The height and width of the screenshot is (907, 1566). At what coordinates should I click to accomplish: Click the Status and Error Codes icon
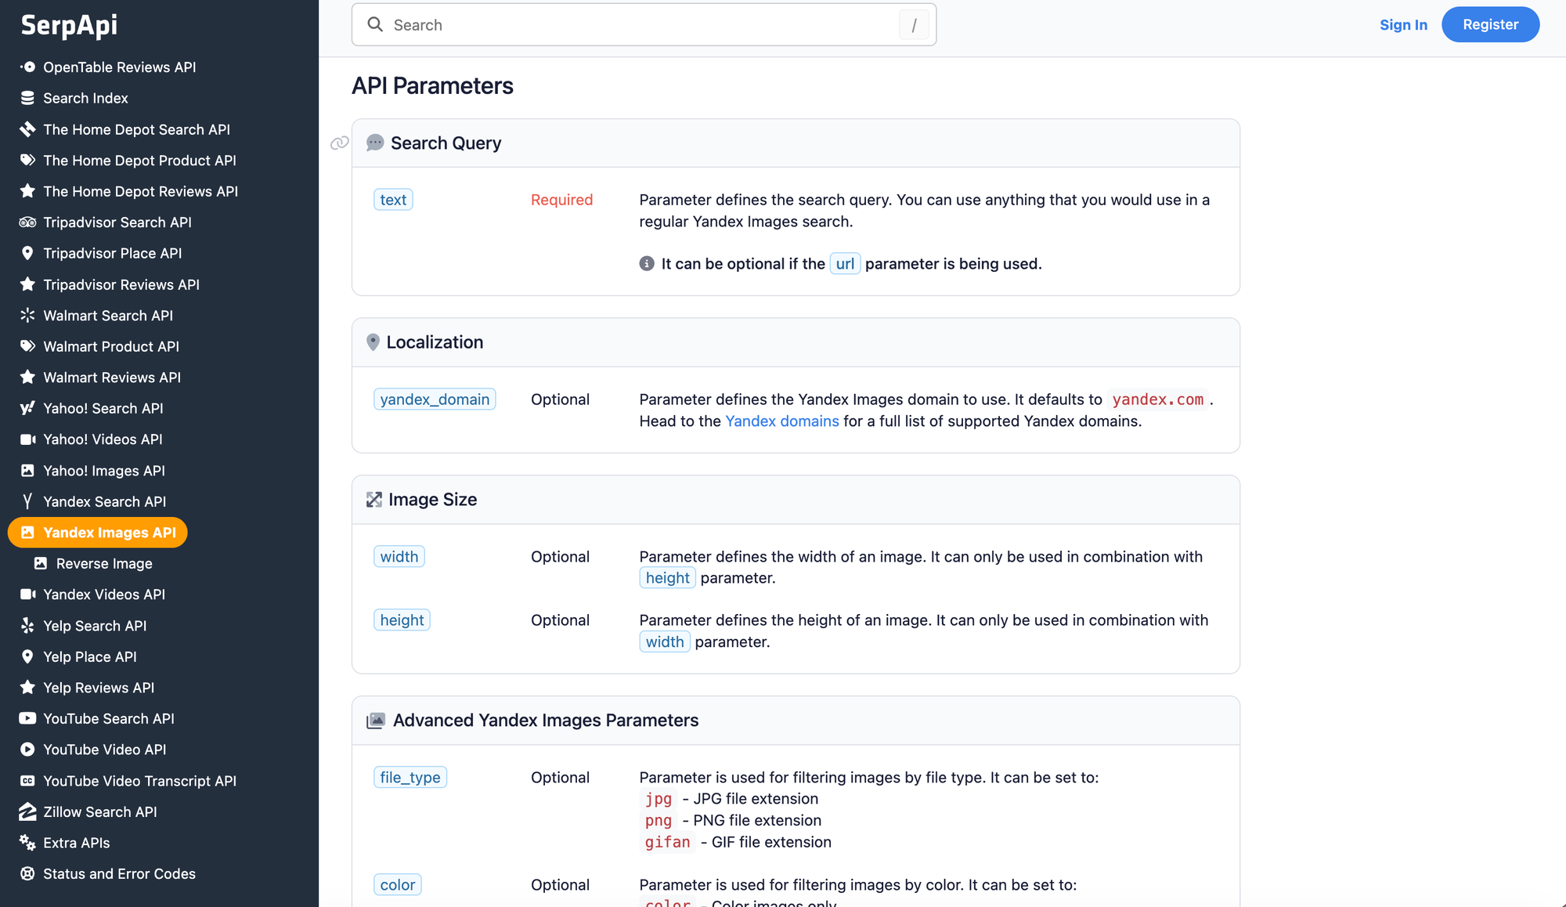(27, 873)
